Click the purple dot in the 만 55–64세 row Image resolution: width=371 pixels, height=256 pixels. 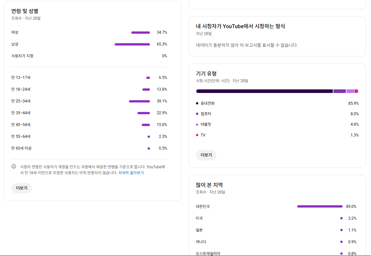coord(149,137)
